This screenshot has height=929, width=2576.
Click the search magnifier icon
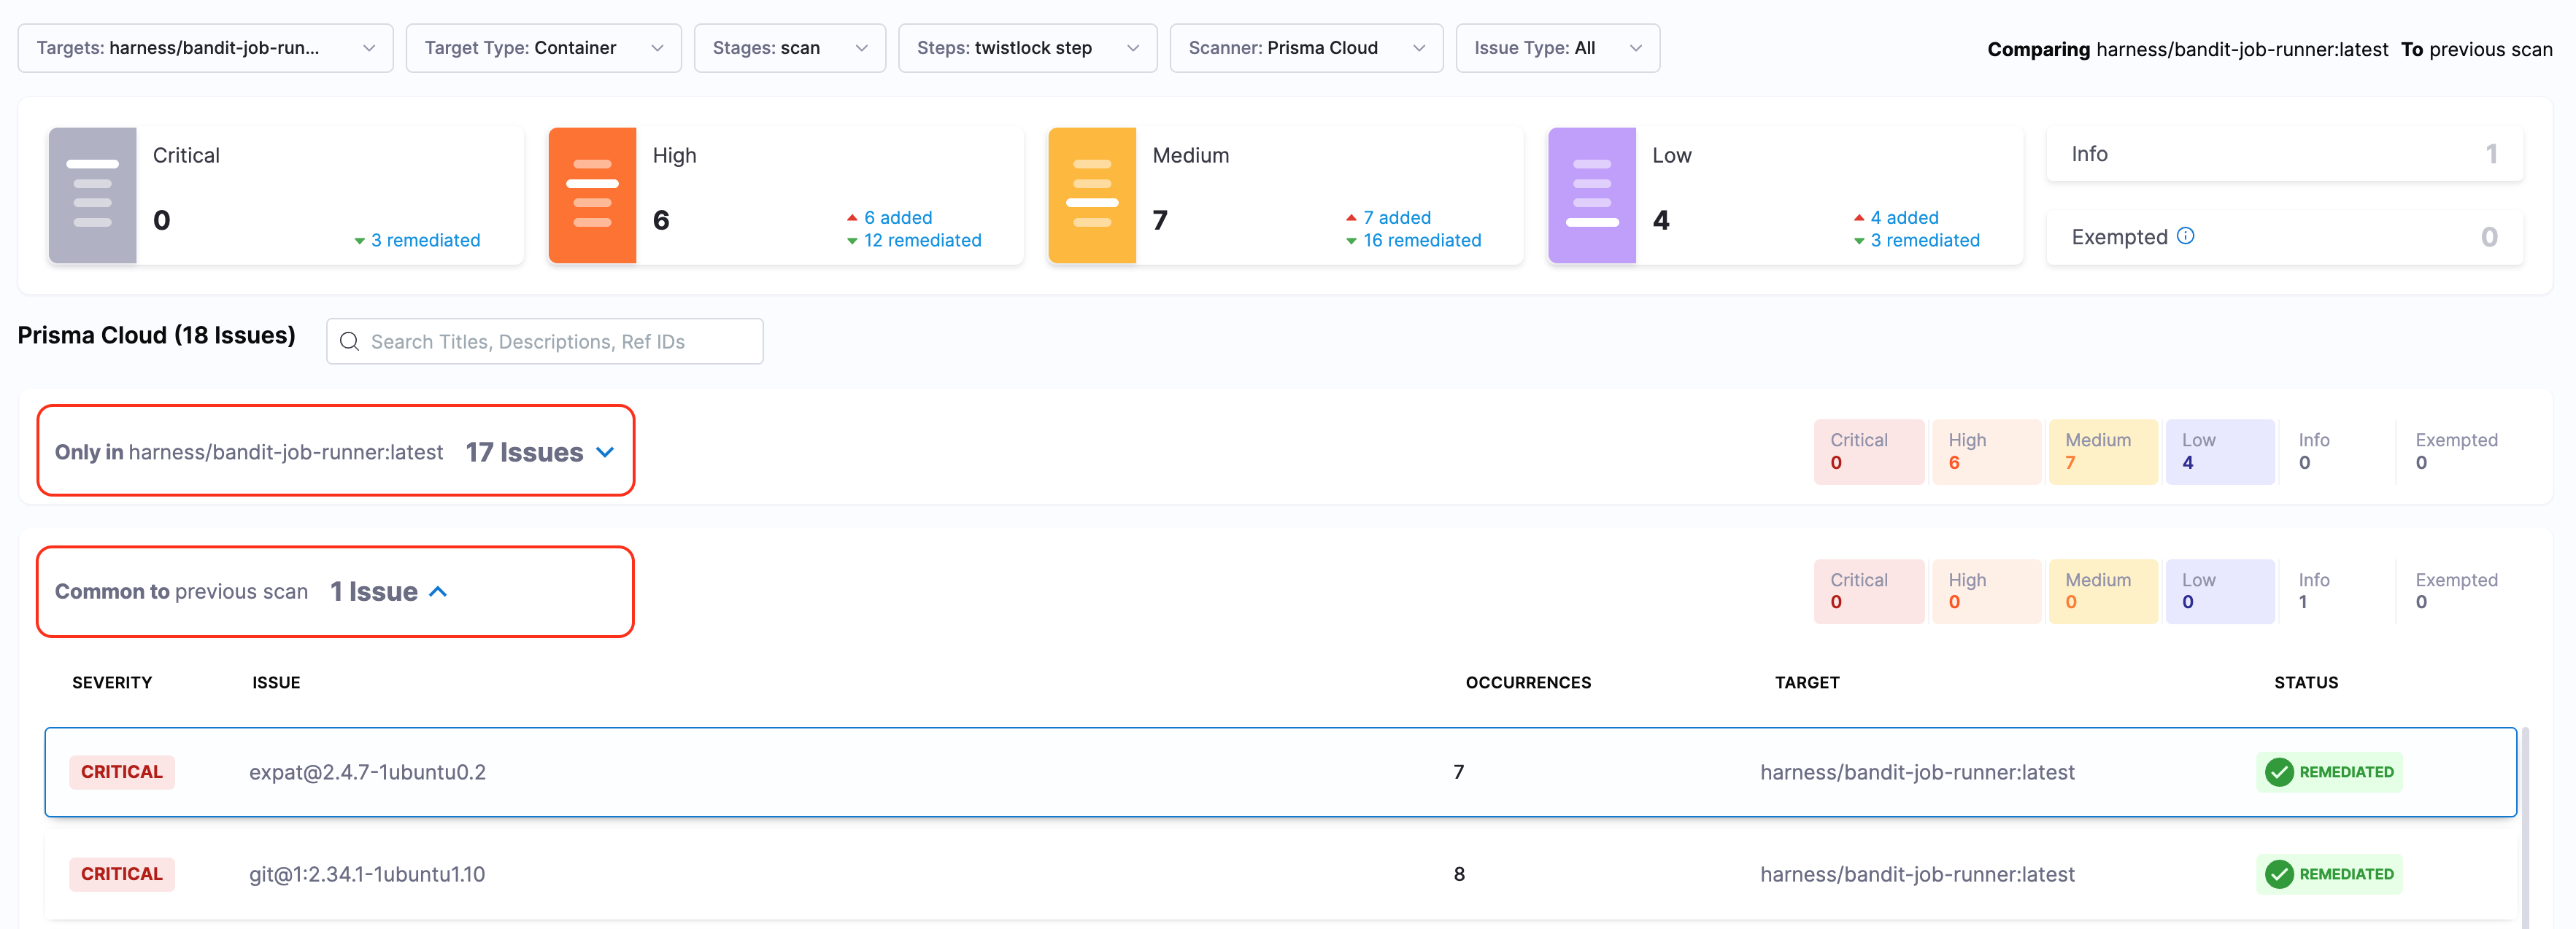[x=349, y=342]
